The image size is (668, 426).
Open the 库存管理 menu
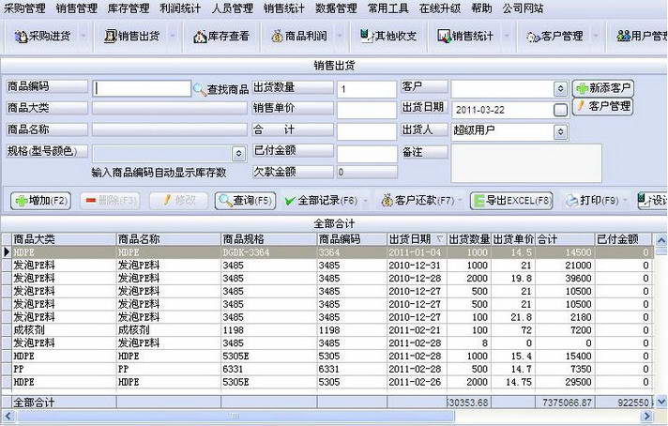click(129, 8)
